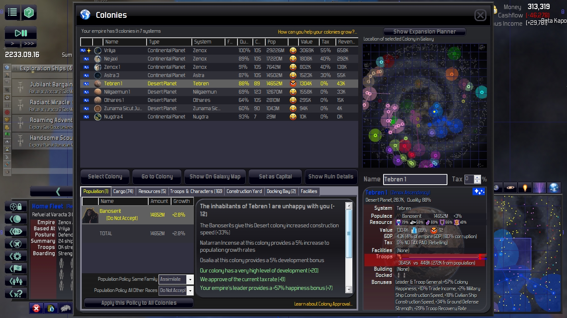Click the eye-shaped fleet command button
This screenshot has height=318, width=567.
(x=16, y=231)
